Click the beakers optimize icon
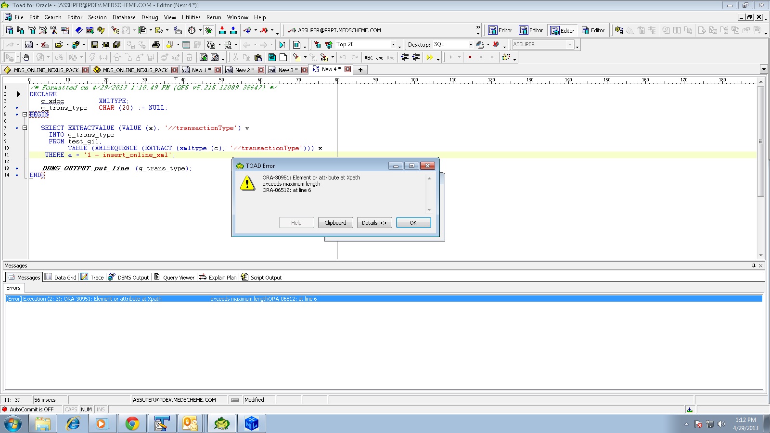This screenshot has height=433, width=770. pyautogui.click(x=169, y=44)
